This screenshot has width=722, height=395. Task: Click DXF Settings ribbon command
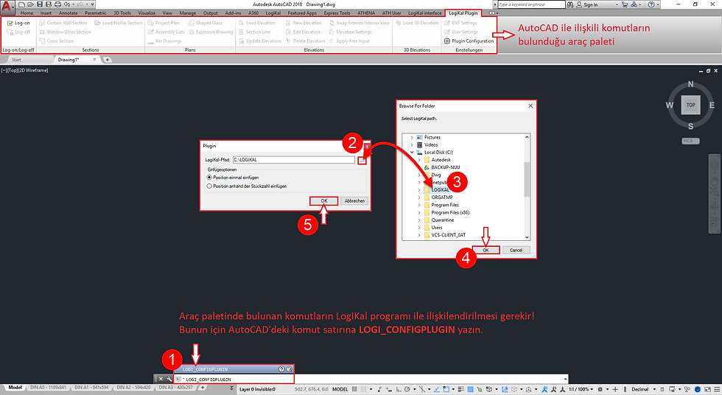coord(460,23)
